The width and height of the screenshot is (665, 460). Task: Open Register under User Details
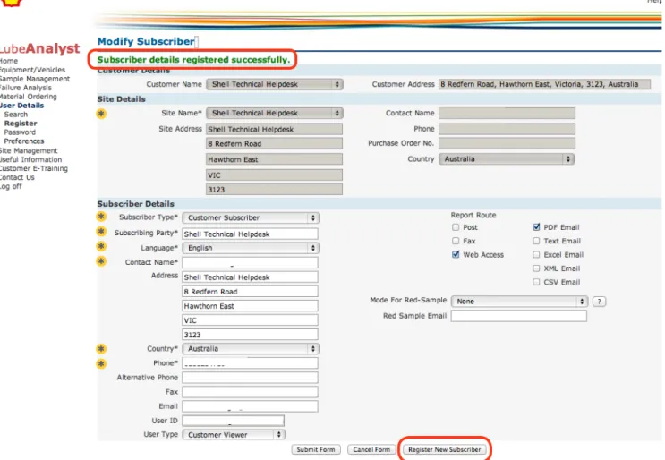[21, 124]
